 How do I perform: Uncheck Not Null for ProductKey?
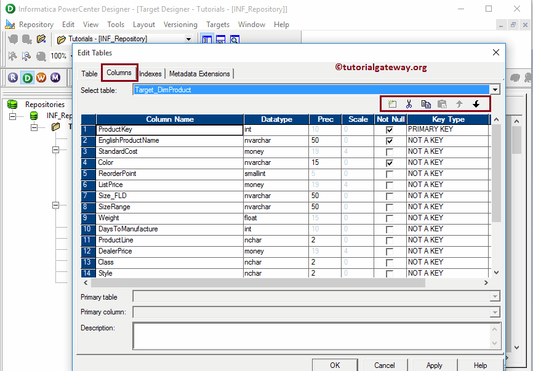coord(391,129)
